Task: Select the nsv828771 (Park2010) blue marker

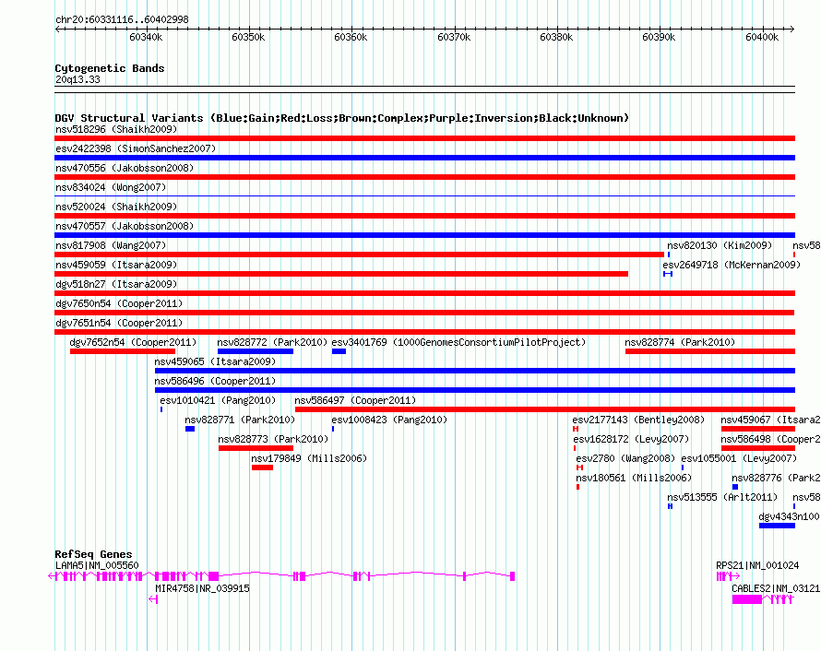Action: pyautogui.click(x=190, y=429)
